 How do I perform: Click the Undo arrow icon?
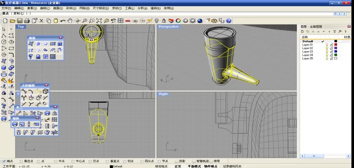pos(63,21)
